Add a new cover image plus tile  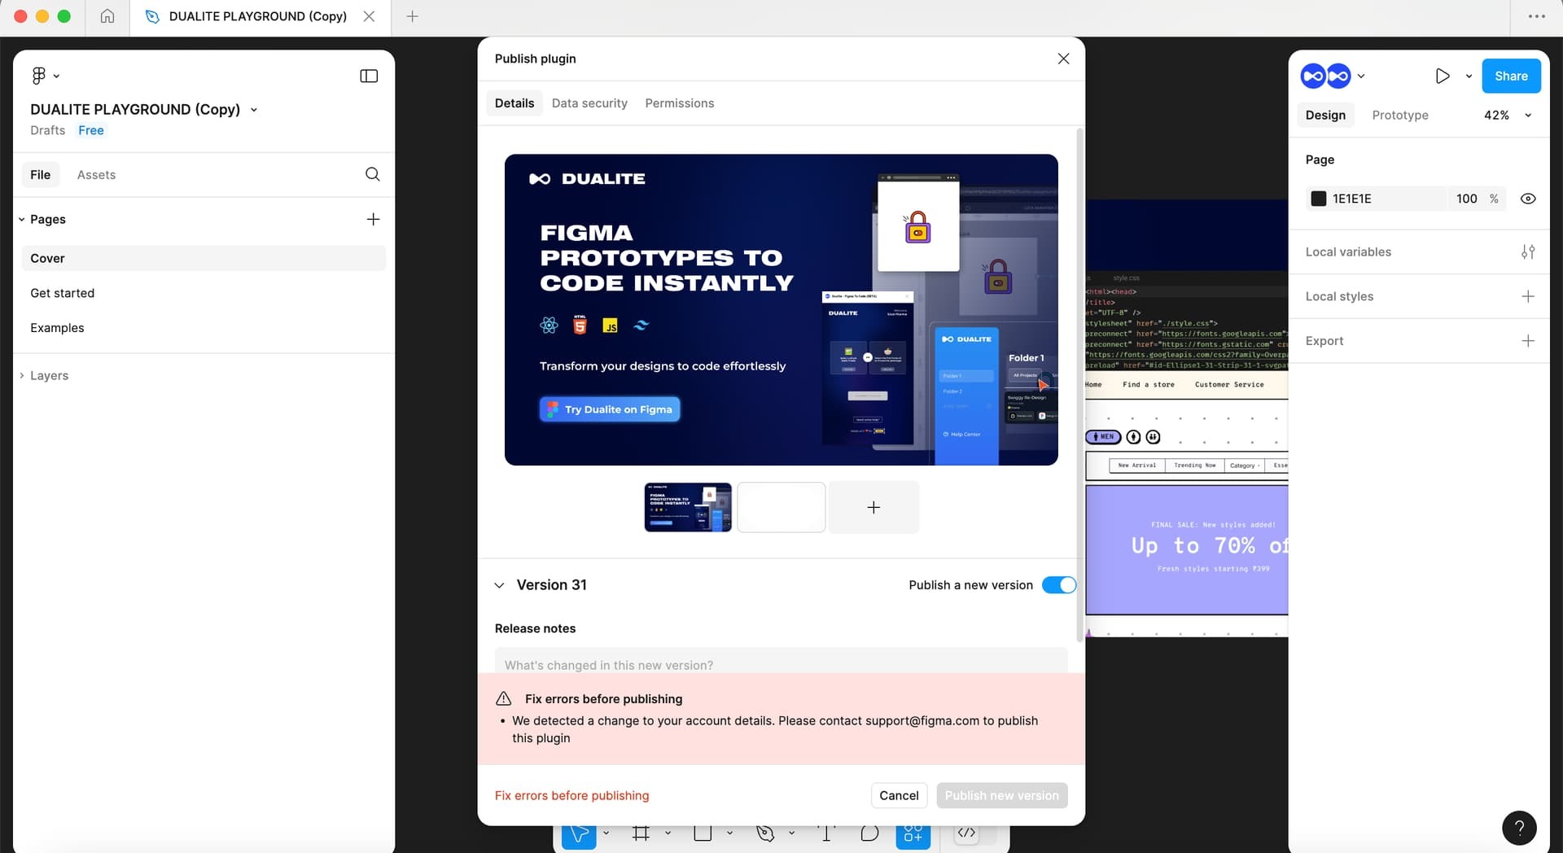coord(873,507)
